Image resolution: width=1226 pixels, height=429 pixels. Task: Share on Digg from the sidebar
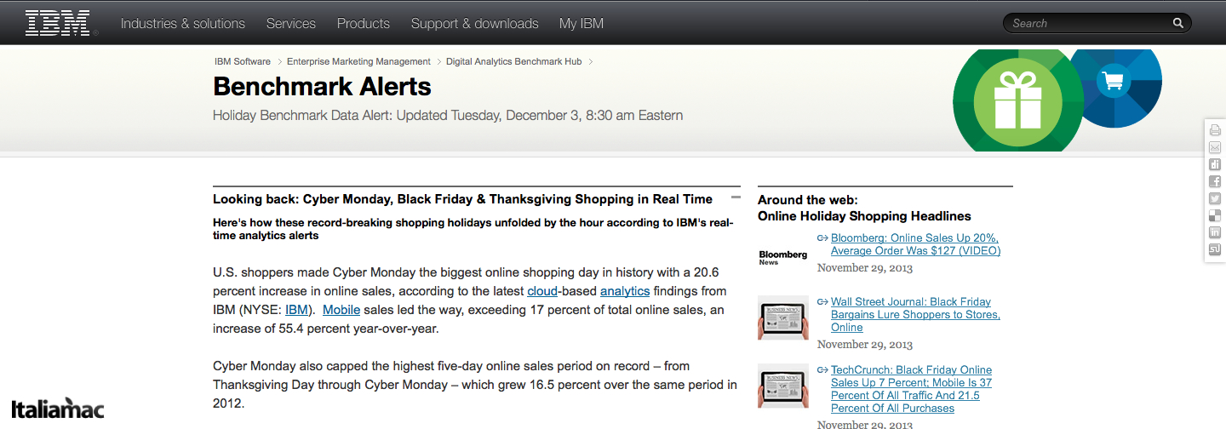[1215, 164]
